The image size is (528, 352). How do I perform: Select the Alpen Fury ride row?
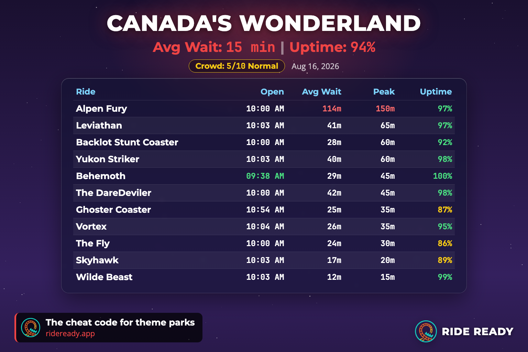click(x=264, y=109)
